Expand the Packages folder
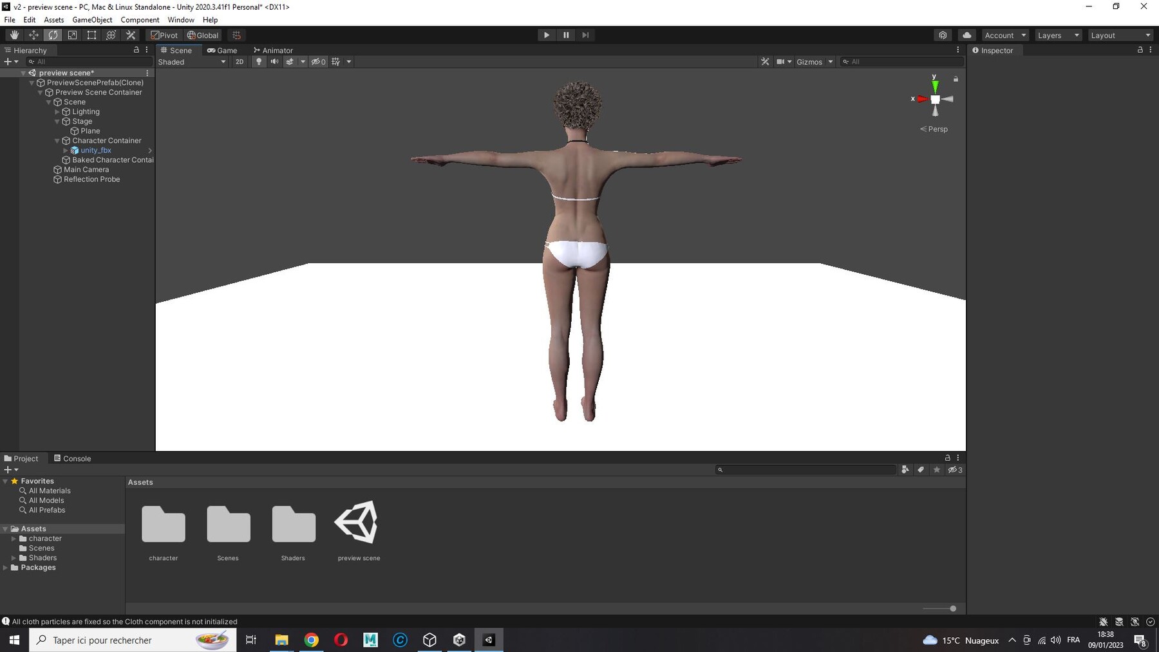Screen dimensions: 1159x652 (x=5, y=568)
